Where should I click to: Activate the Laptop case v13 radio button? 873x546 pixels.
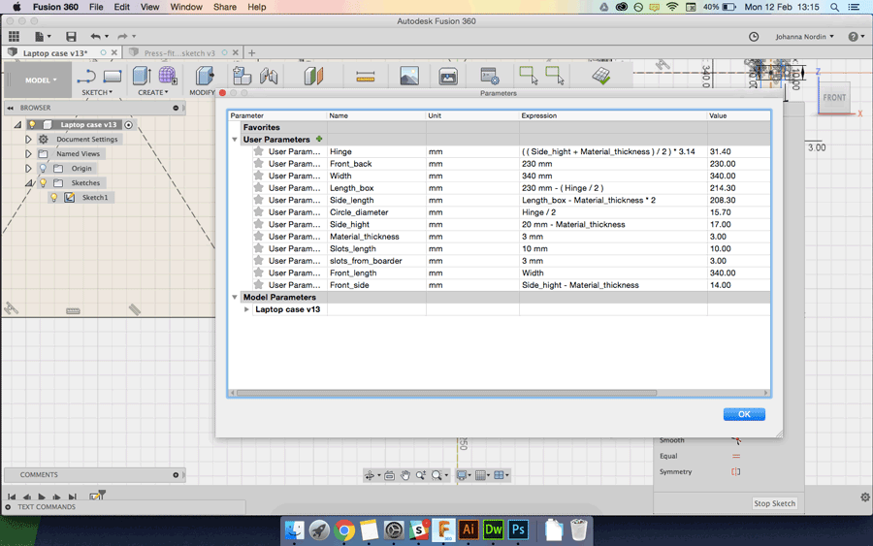coord(129,125)
